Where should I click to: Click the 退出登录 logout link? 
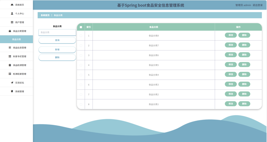pos(257,5)
